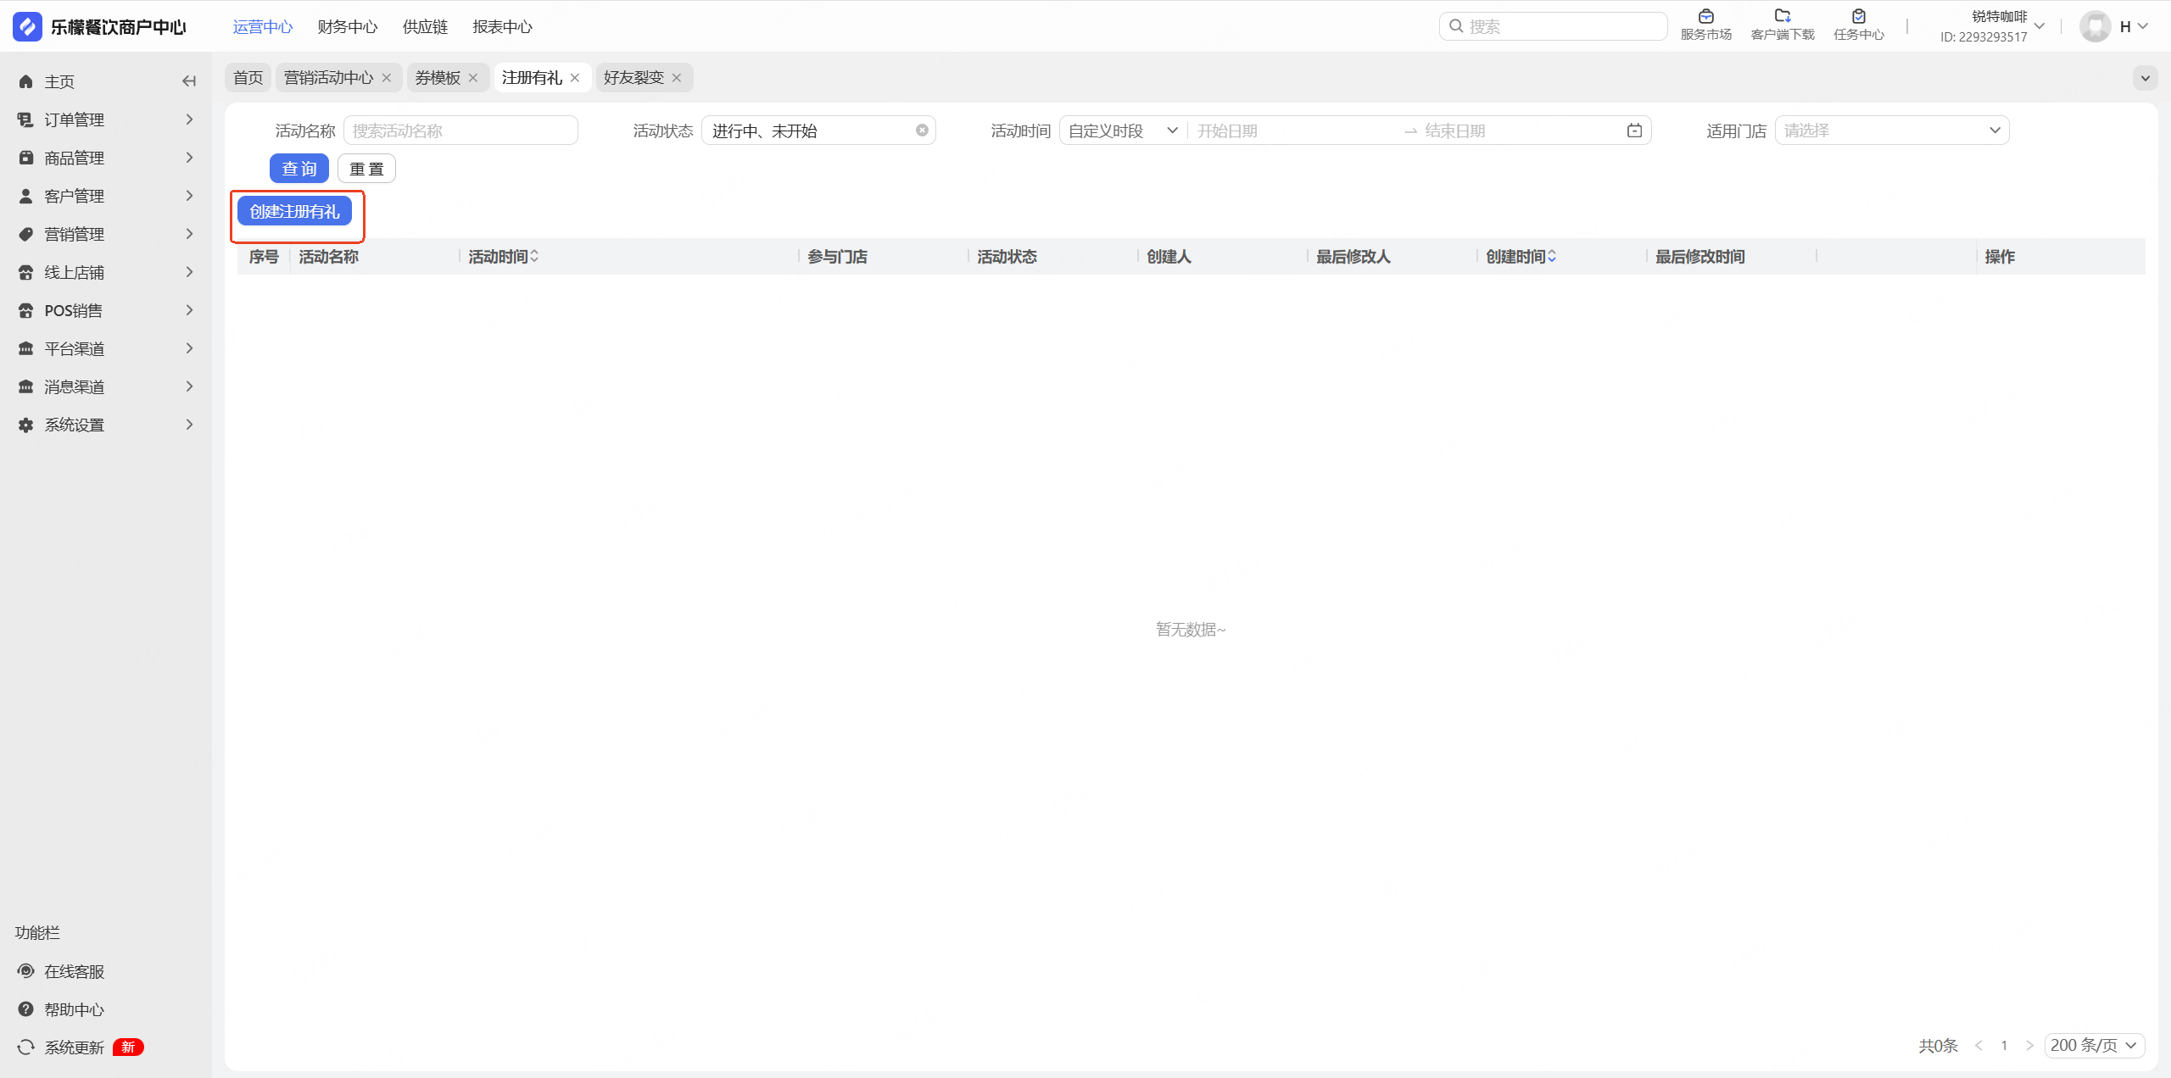Click the 商品管理 sidebar icon

coord(26,158)
